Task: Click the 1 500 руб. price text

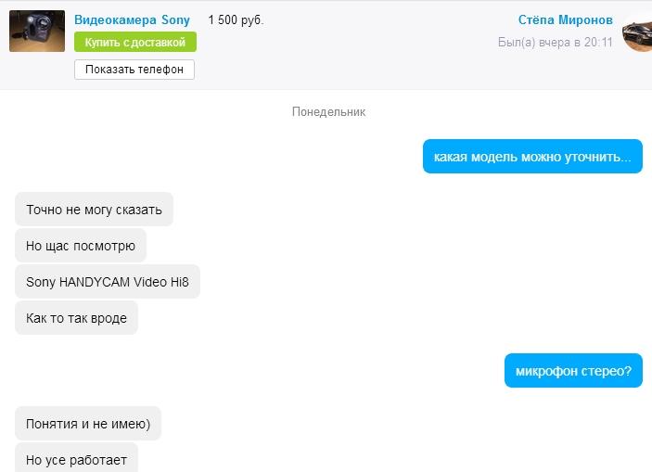Action: 236,20
